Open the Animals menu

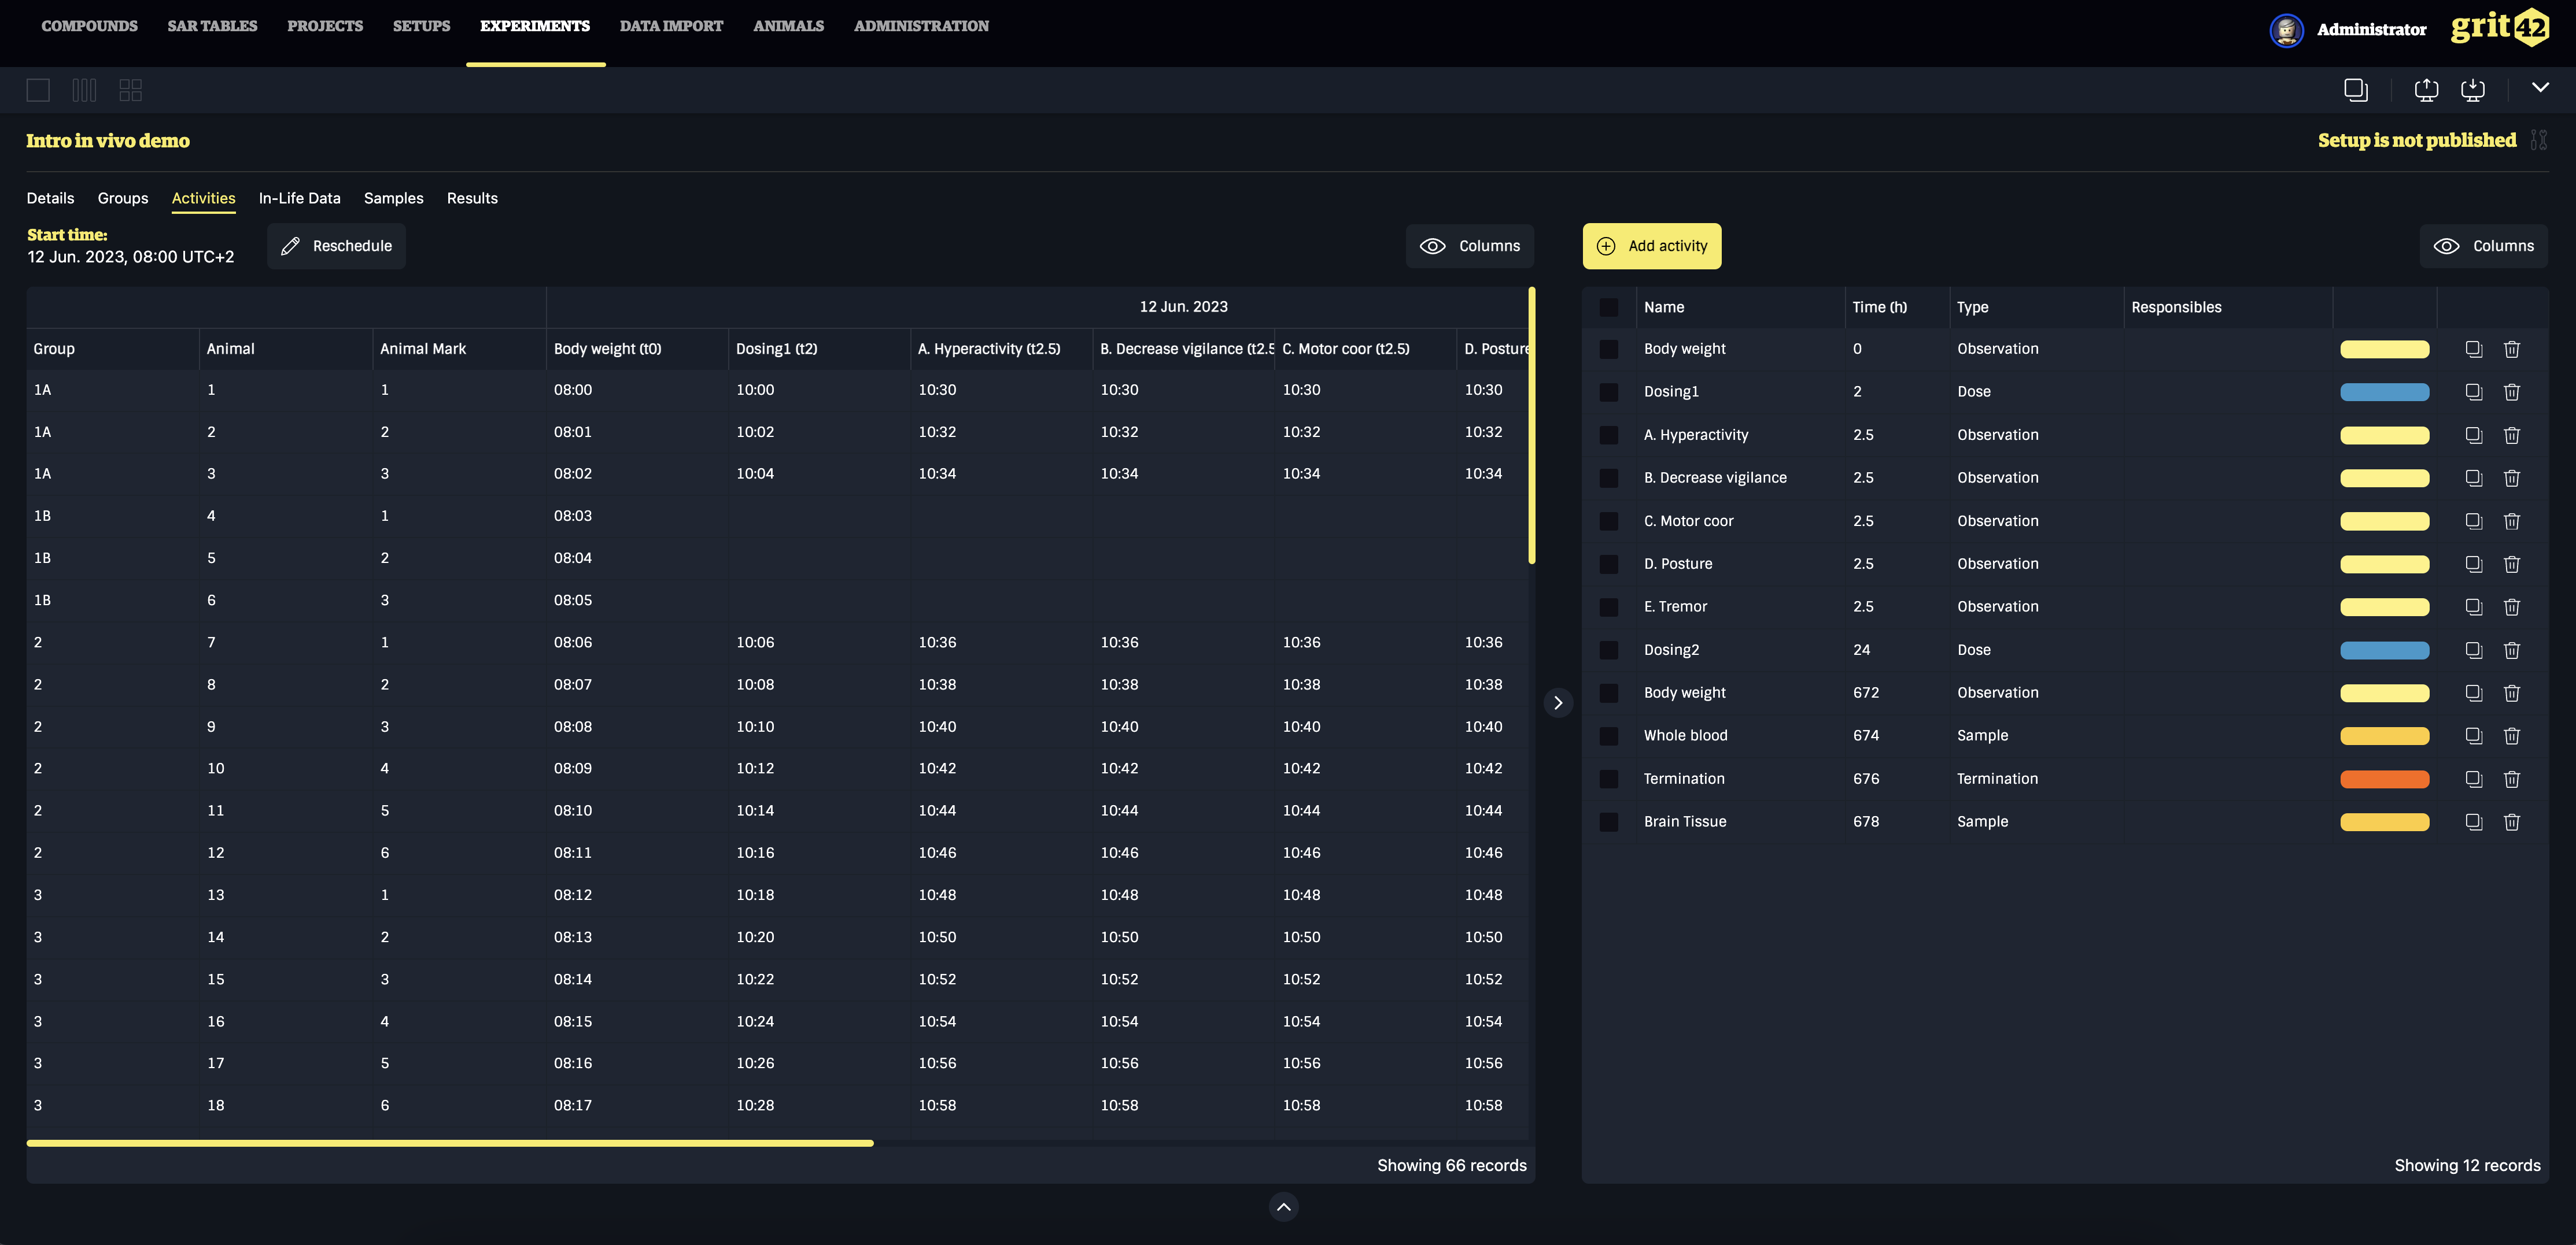788,26
